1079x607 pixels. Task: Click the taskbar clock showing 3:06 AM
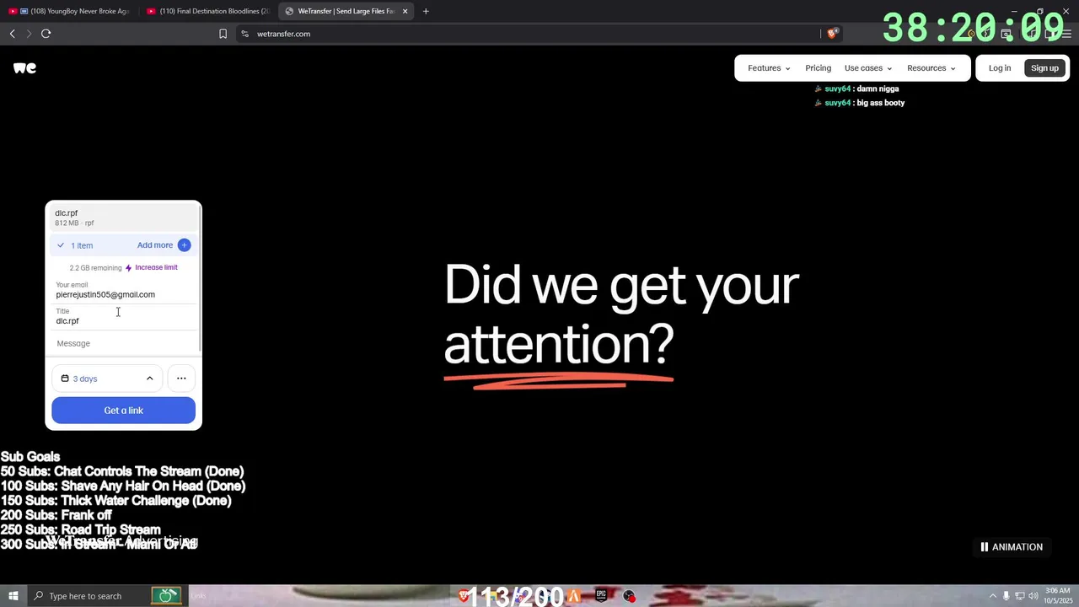[1057, 596]
